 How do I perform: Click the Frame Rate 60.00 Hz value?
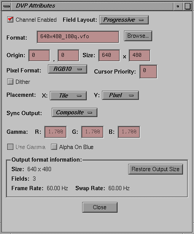coord(57,188)
